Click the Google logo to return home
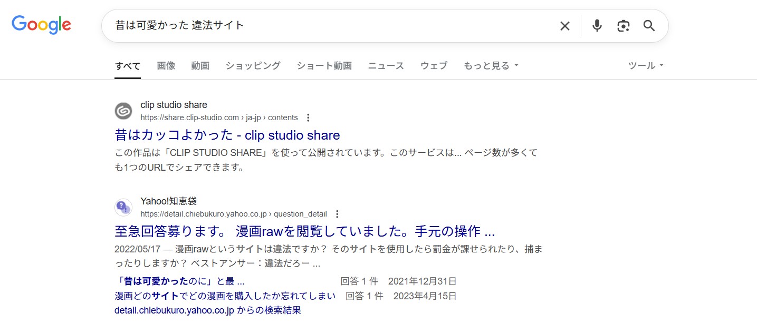 coord(41,24)
